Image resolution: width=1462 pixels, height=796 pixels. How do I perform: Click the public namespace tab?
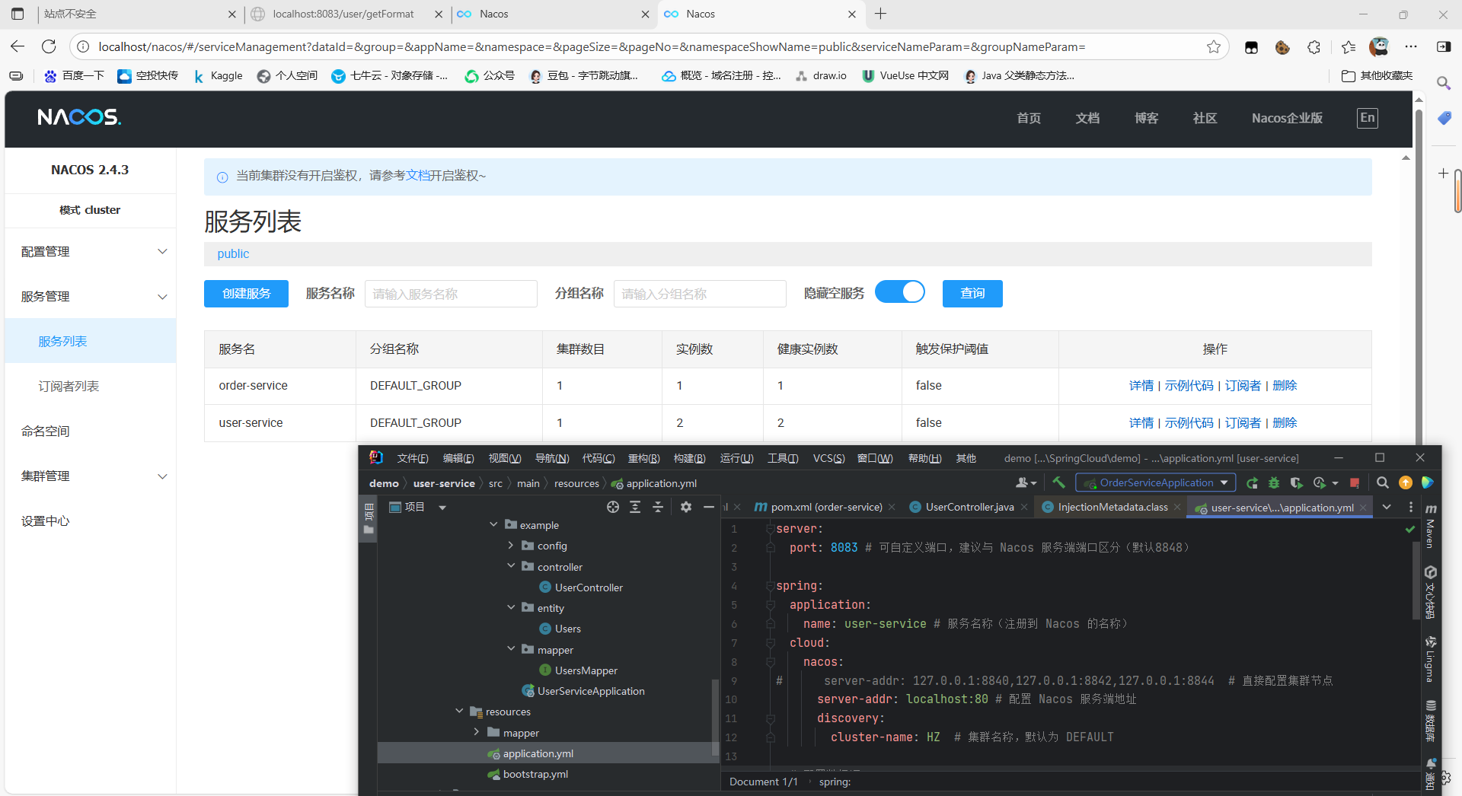click(233, 254)
